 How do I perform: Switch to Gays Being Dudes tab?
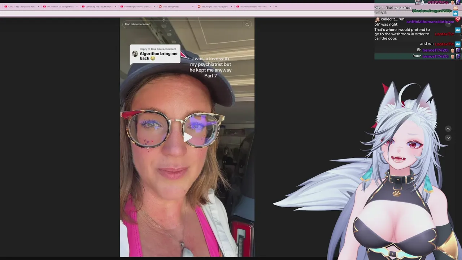click(x=176, y=6)
